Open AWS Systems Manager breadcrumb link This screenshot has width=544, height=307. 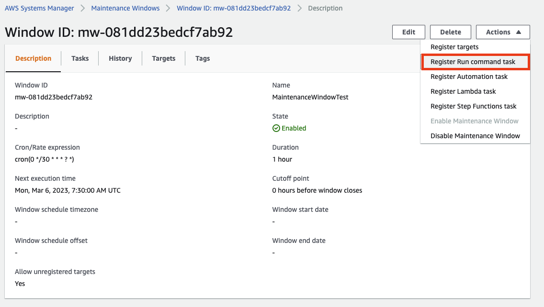[x=39, y=8]
